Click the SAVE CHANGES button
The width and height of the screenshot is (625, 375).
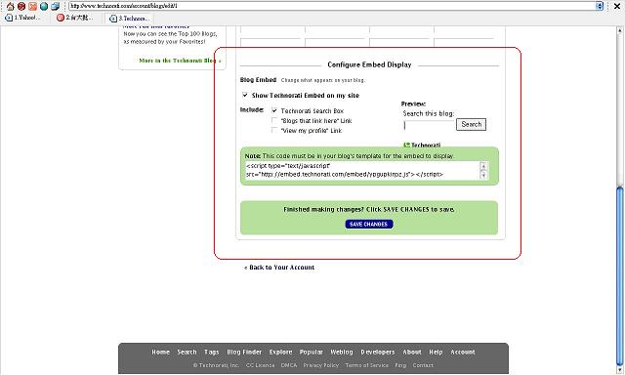tap(369, 224)
